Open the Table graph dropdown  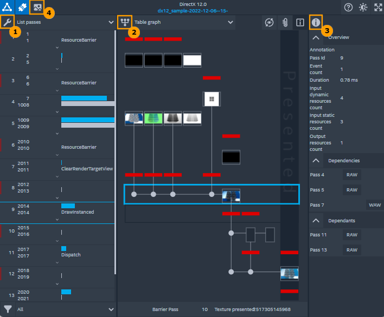[184, 22]
